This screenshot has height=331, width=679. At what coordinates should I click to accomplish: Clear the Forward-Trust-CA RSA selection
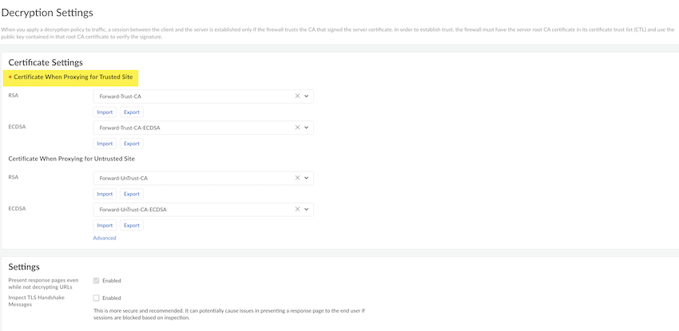pyautogui.click(x=297, y=96)
